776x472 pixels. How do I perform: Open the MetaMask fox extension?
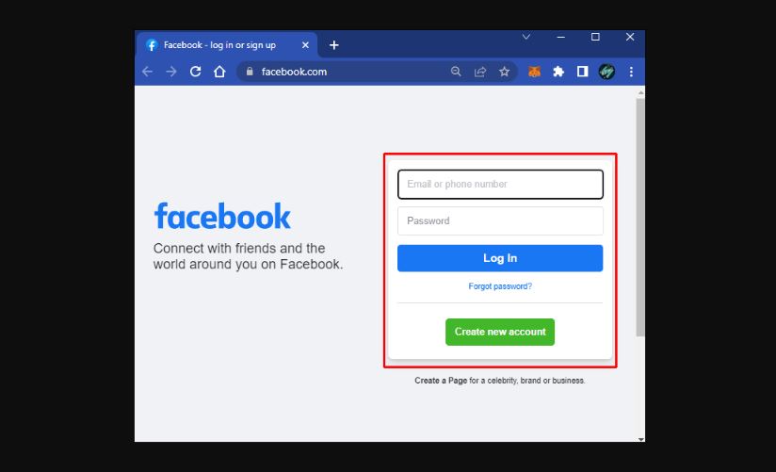534,72
